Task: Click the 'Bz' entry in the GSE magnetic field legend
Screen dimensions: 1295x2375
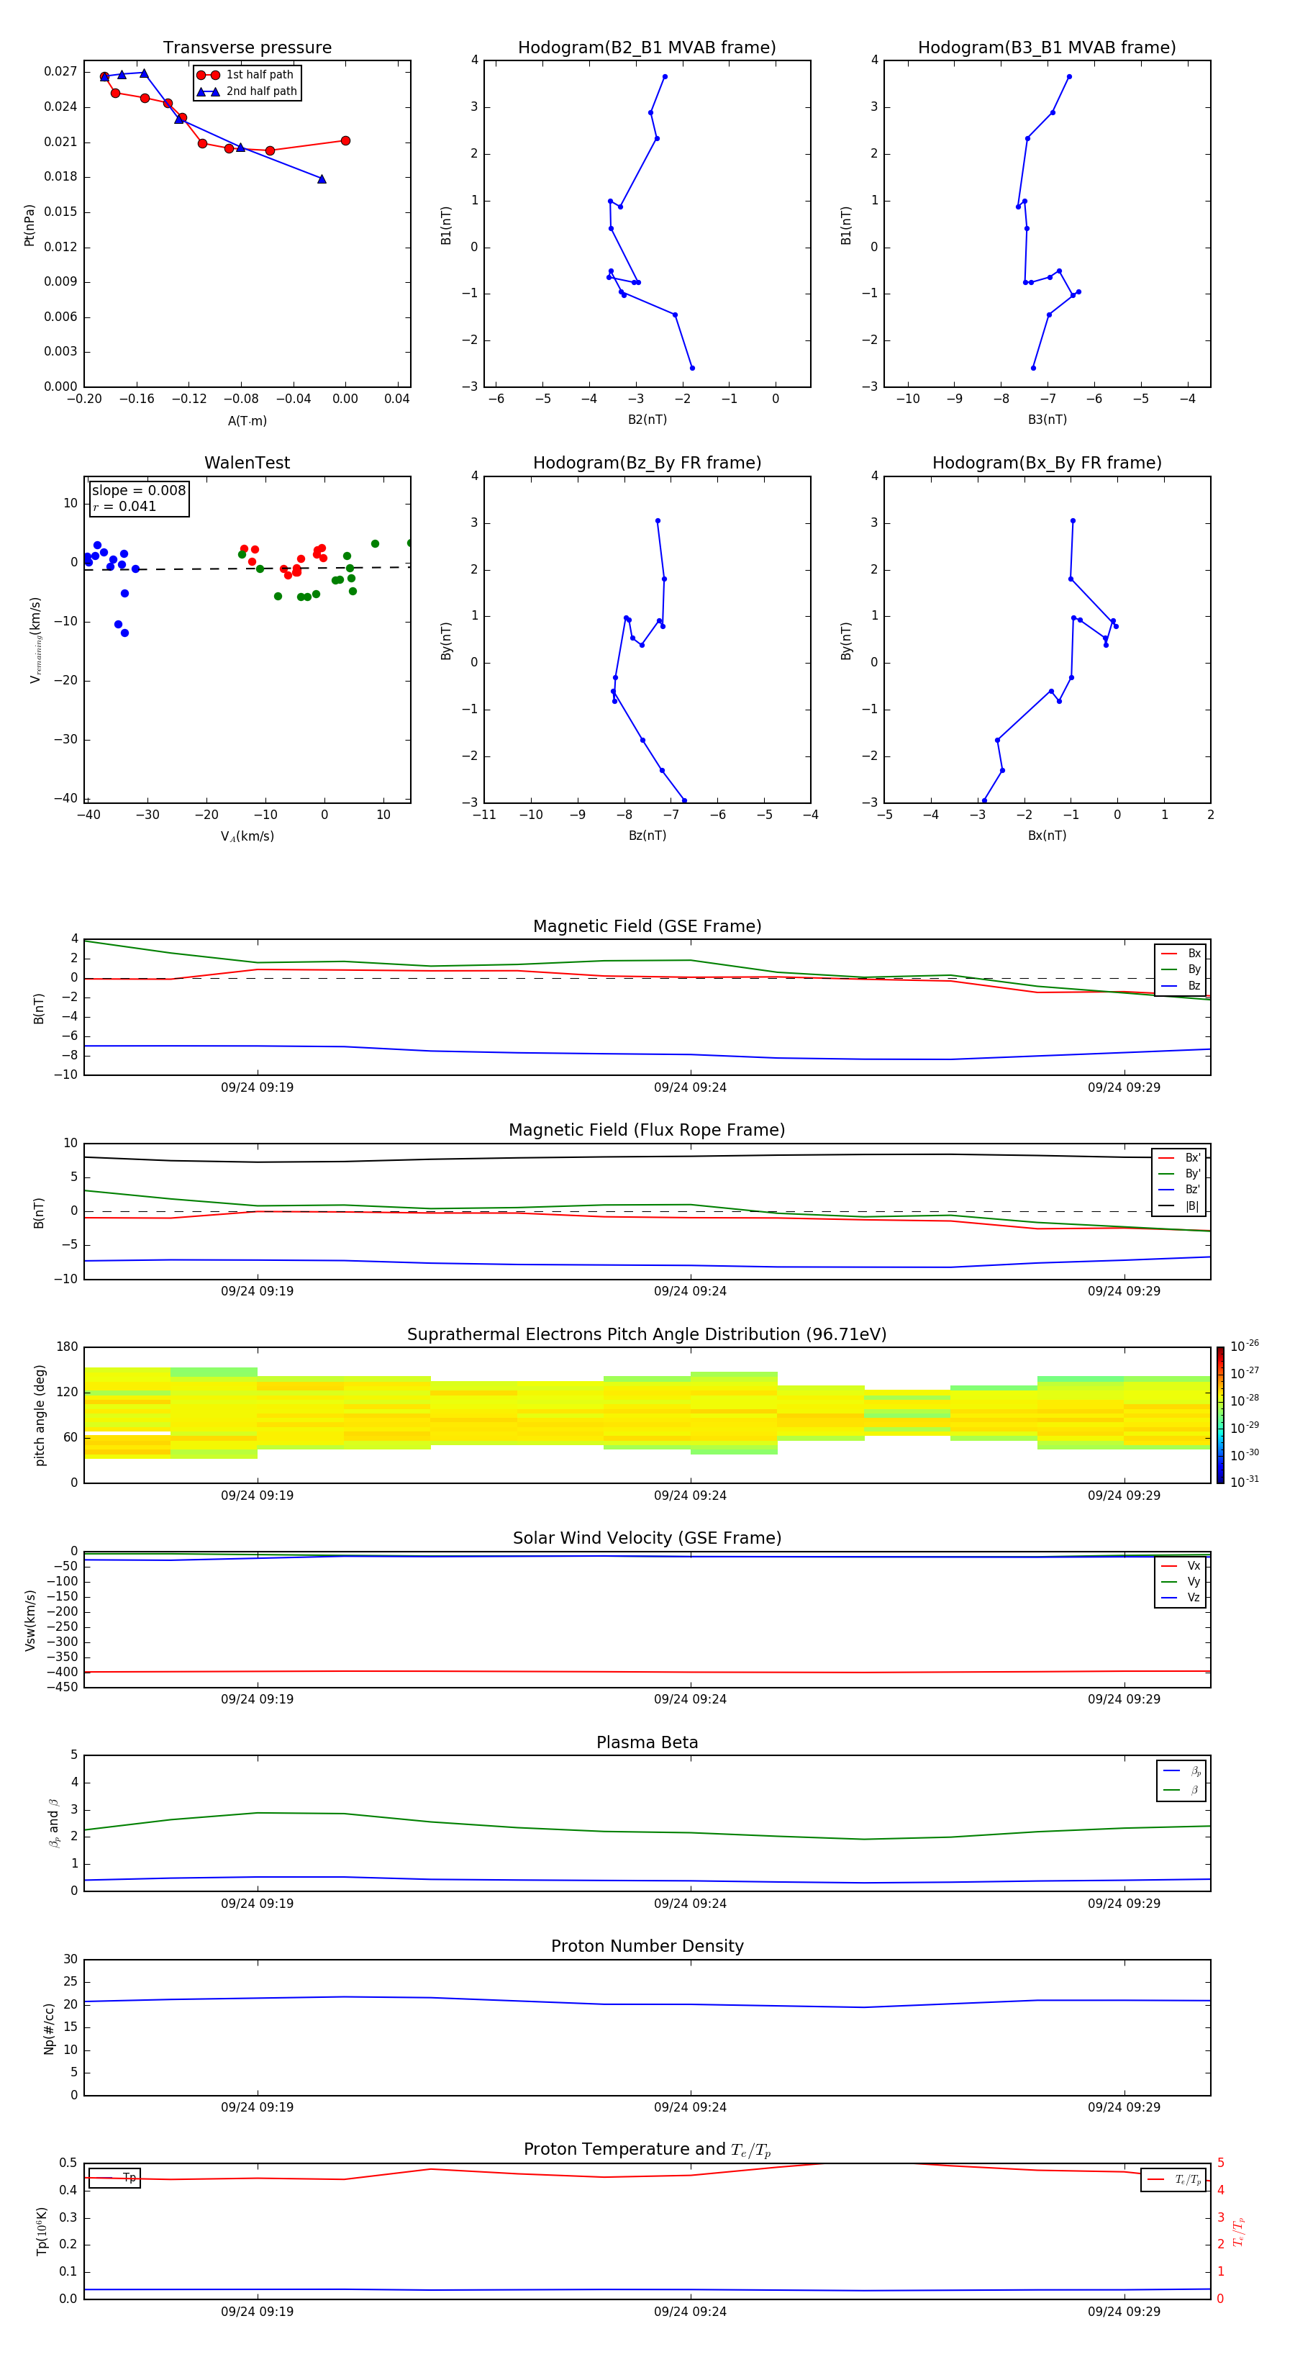Action: coord(1181,985)
